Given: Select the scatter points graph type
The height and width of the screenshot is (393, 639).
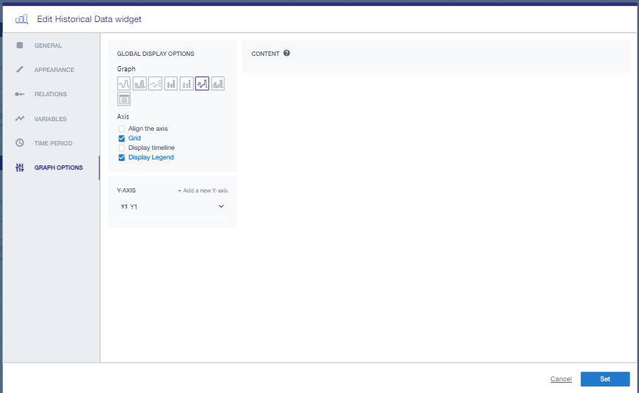Looking at the screenshot, I should coord(155,84).
